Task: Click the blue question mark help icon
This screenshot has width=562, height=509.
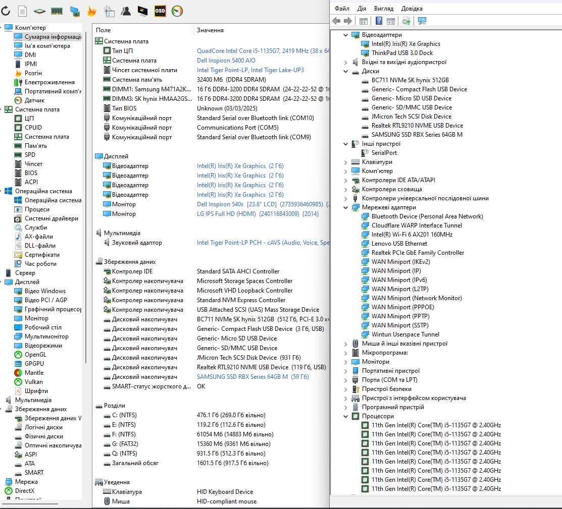Action: coord(379,21)
